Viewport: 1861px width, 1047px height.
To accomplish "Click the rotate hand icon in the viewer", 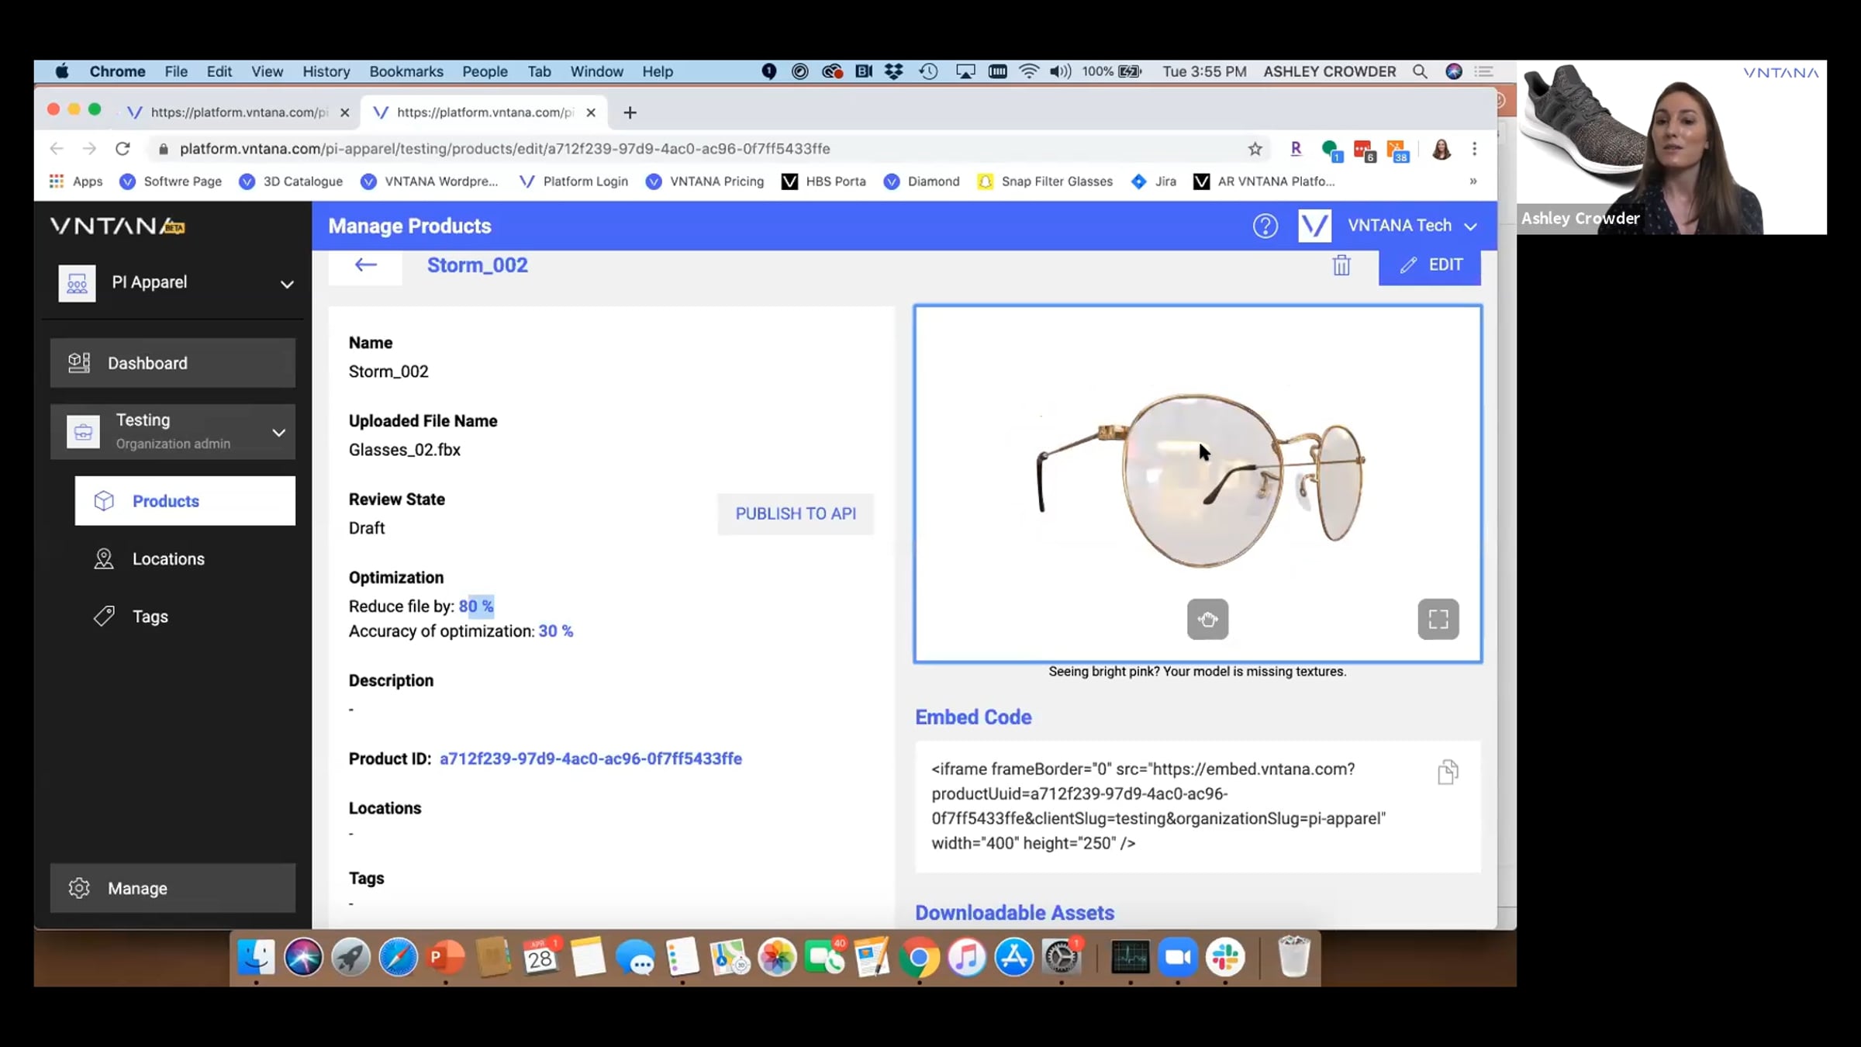I will (1207, 619).
